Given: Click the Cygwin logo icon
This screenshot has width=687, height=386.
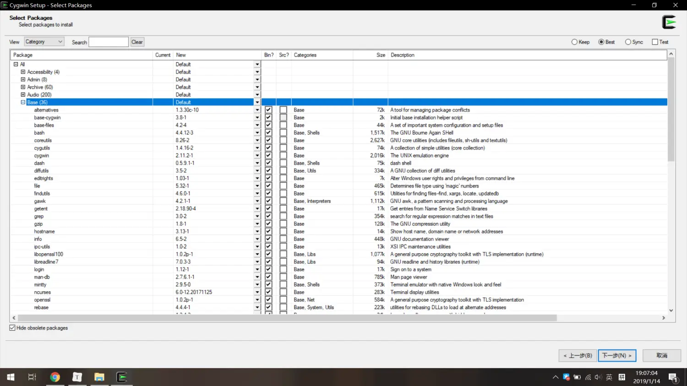Looking at the screenshot, I should [669, 22].
